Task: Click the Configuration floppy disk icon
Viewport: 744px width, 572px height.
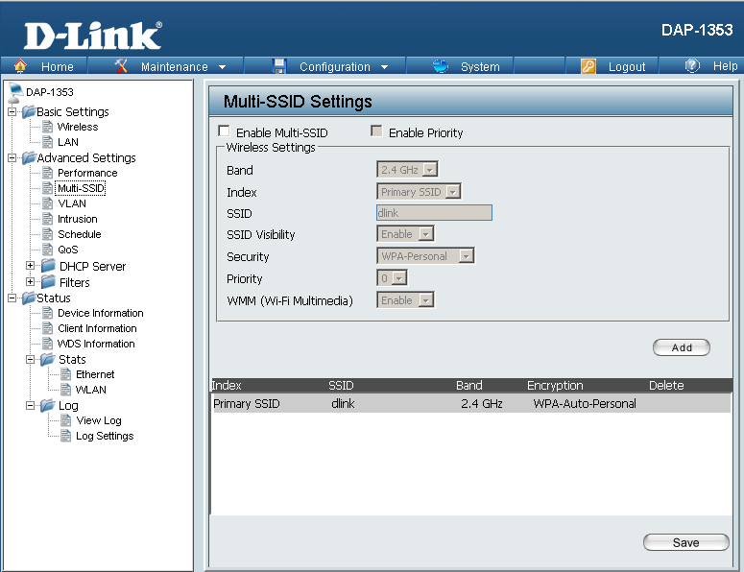Action: point(279,66)
